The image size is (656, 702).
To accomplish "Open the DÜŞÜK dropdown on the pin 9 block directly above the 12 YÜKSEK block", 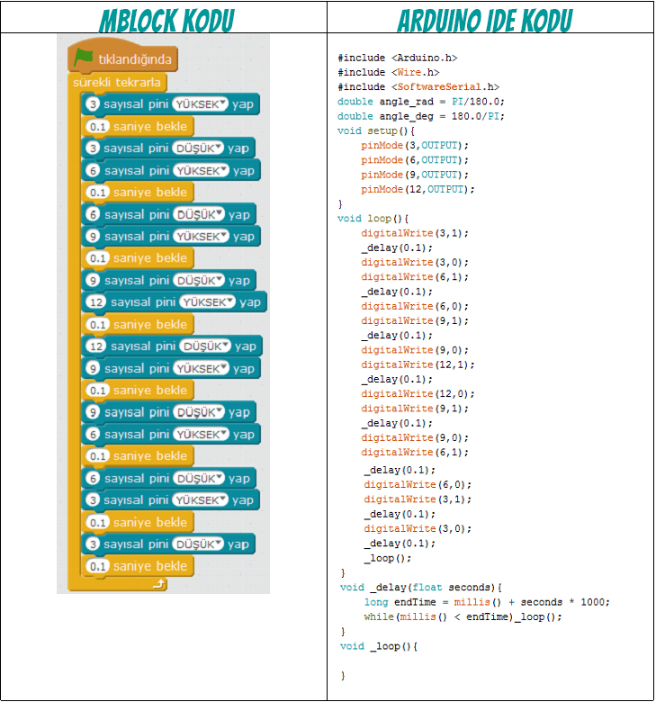I will 199,280.
